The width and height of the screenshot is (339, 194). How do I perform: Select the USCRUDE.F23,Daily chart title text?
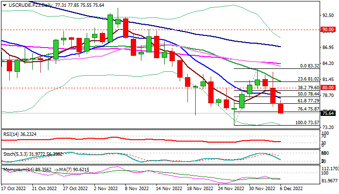pos(30,5)
